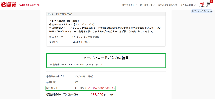215x99 pixels.
Task: Click course title ２０２６年合格目標 本科生
Action: click(64, 21)
